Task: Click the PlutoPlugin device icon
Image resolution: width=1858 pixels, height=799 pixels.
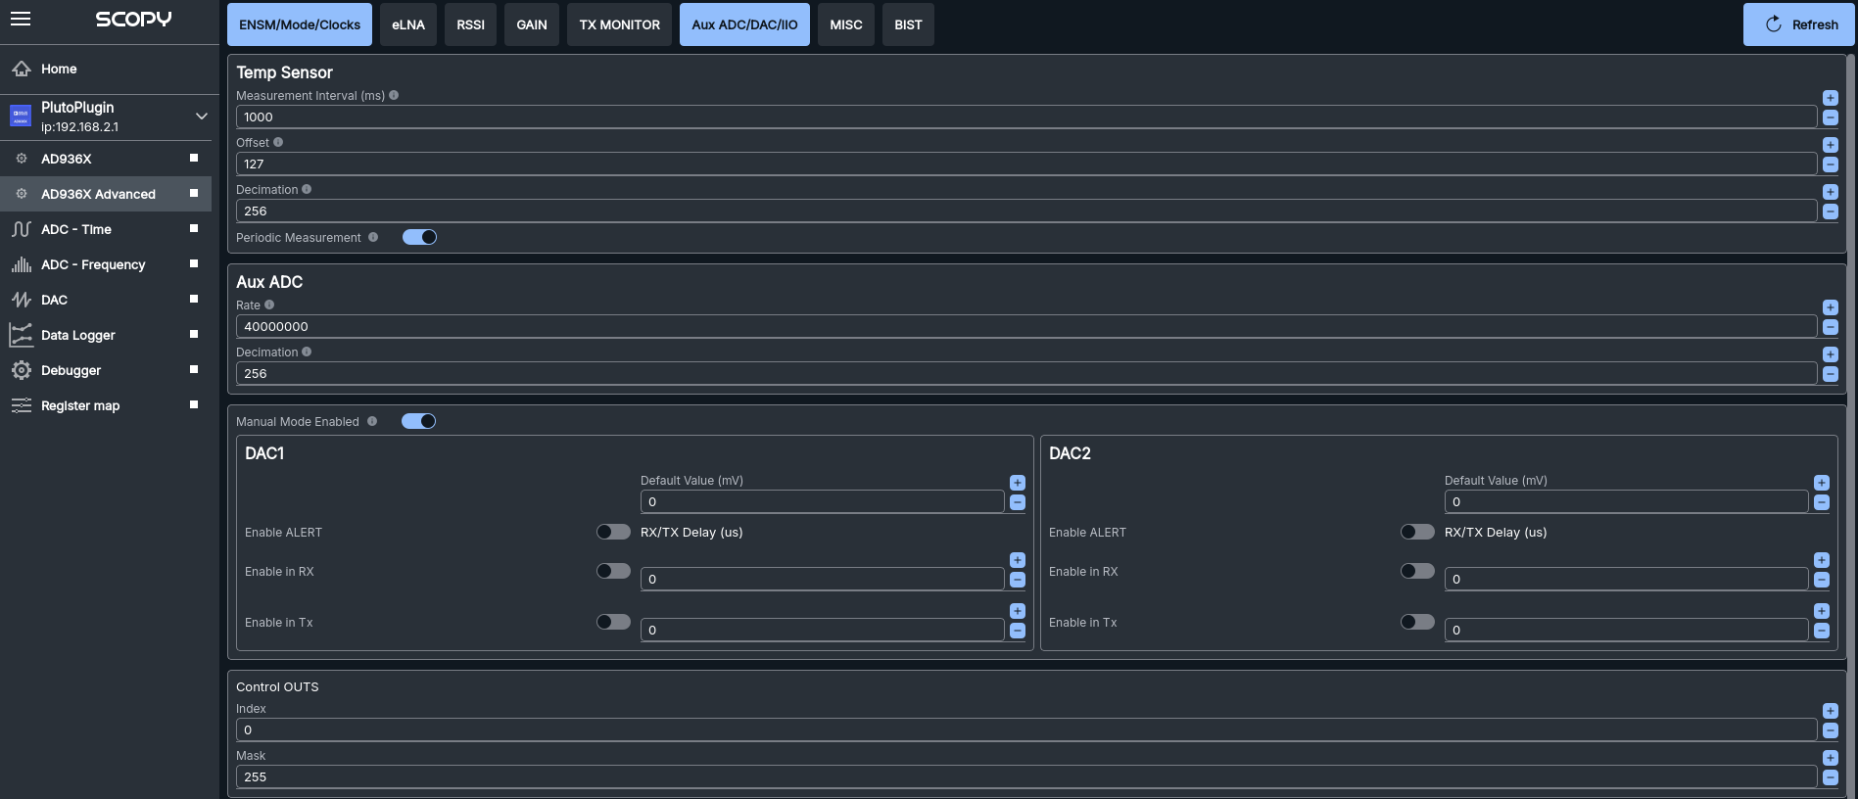Action: [x=21, y=116]
